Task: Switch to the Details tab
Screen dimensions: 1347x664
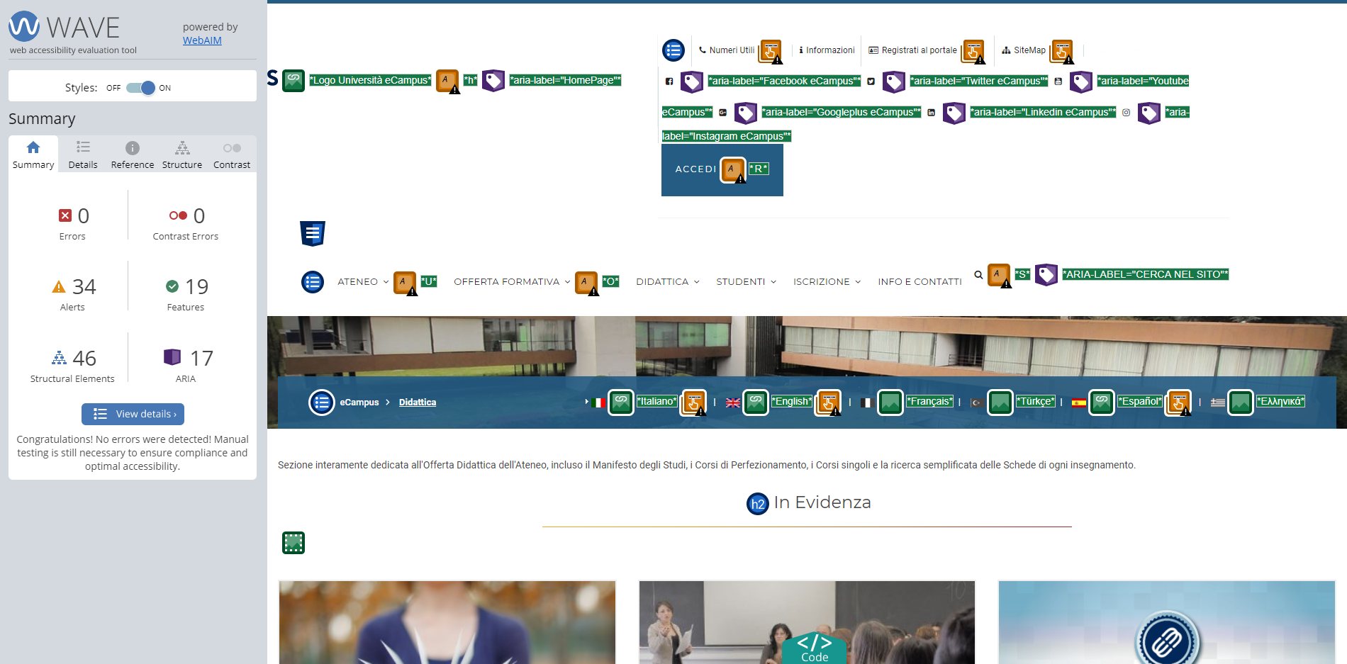Action: click(x=83, y=155)
